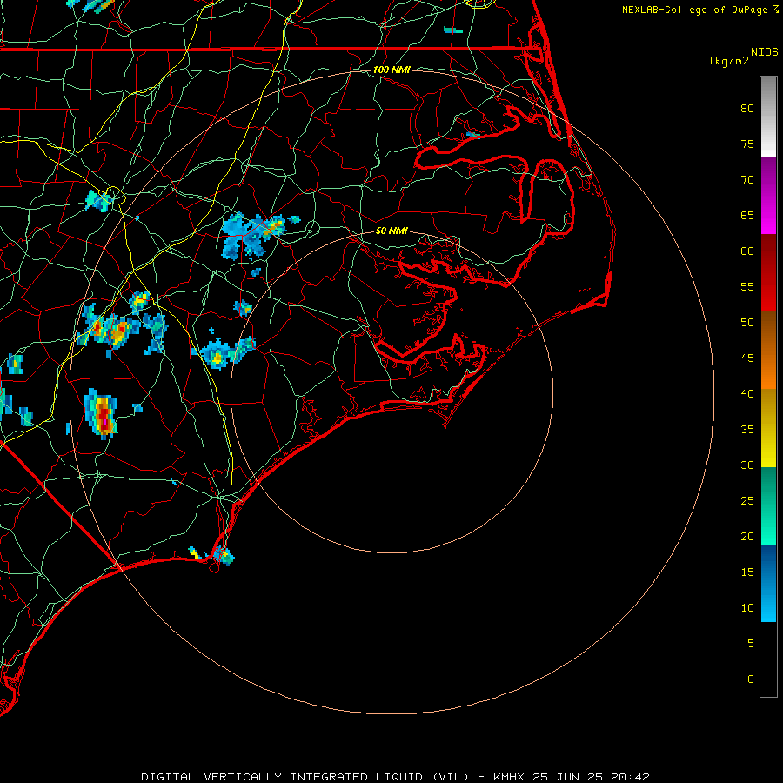Click the 40 value on color scale
This screenshot has width=783, height=783.
tap(747, 394)
